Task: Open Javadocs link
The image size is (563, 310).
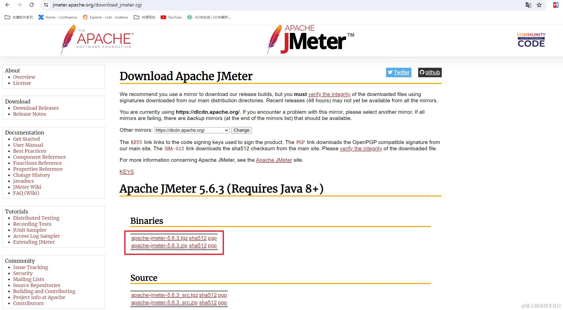Action: 23,181
